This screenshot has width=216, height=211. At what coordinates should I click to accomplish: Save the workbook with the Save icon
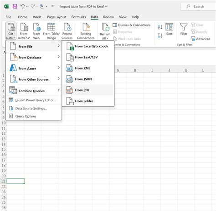tap(15, 6)
